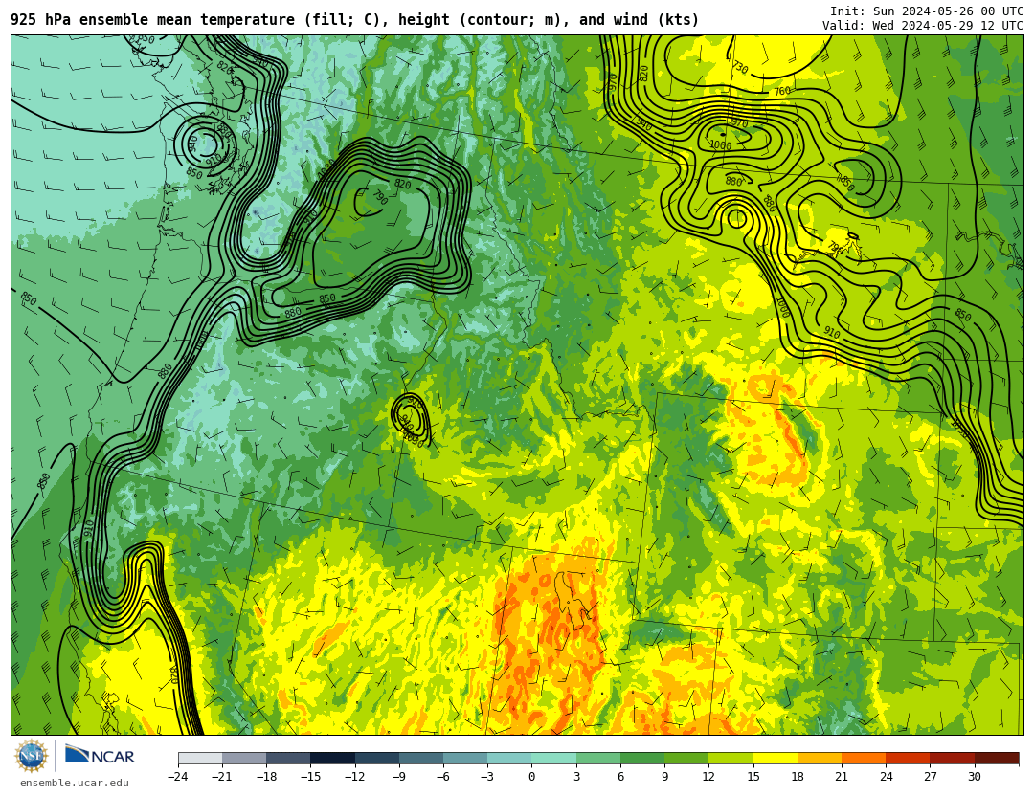Image resolution: width=1034 pixels, height=795 pixels.
Task: Pick the slate -18 to -15 colorbar swatch
Action: pyautogui.click(x=288, y=758)
